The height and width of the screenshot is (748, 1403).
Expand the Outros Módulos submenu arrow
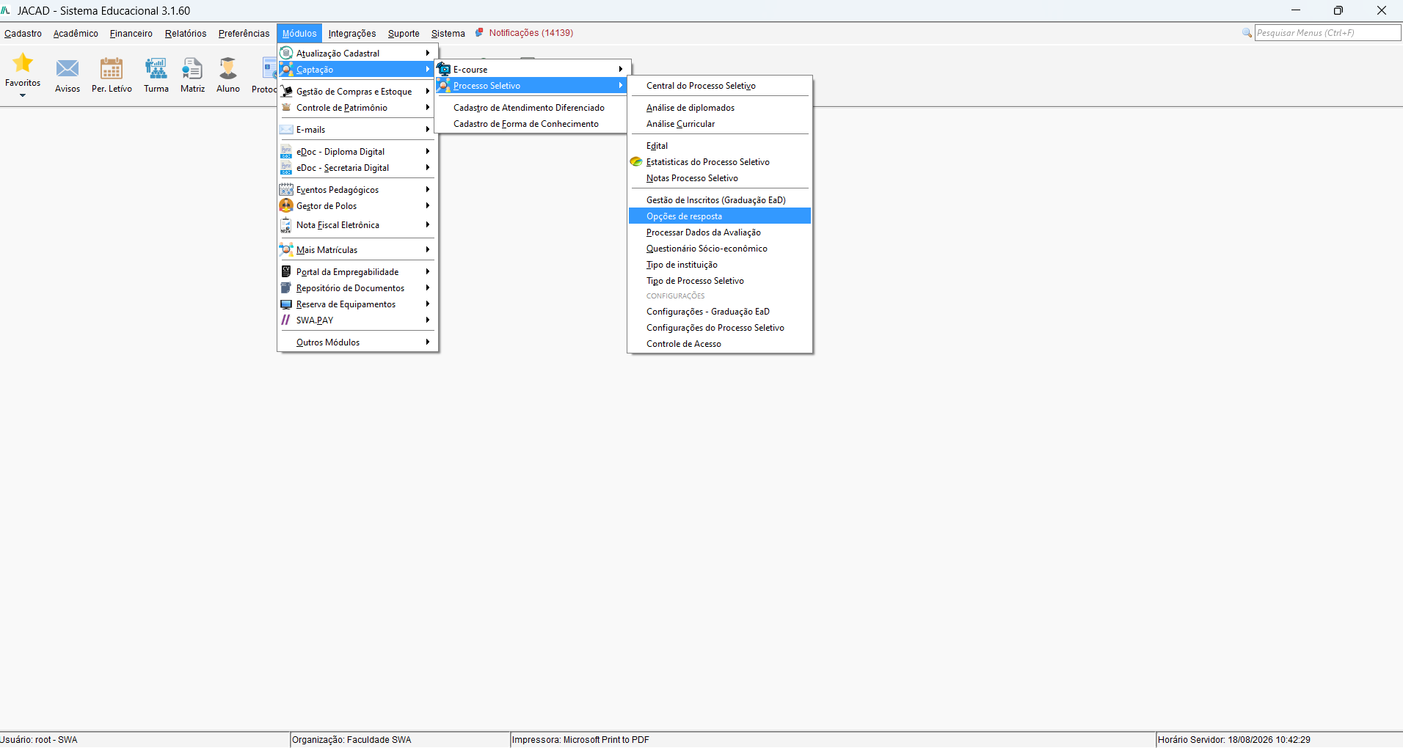tap(427, 342)
